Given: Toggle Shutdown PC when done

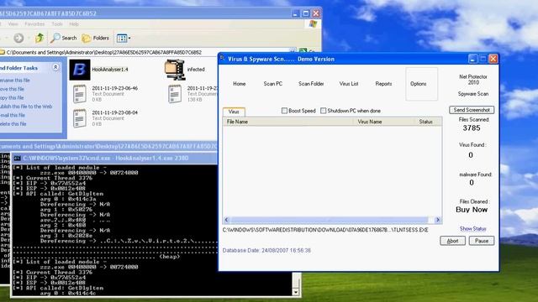Looking at the screenshot, I should point(323,111).
